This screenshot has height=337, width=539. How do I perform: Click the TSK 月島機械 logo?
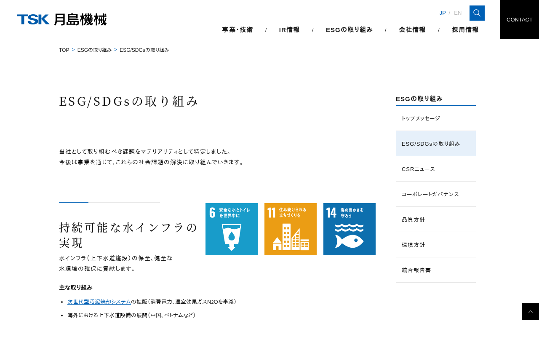(62, 19)
